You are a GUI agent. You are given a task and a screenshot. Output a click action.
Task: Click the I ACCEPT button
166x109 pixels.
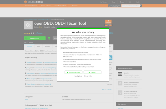point(92,72)
